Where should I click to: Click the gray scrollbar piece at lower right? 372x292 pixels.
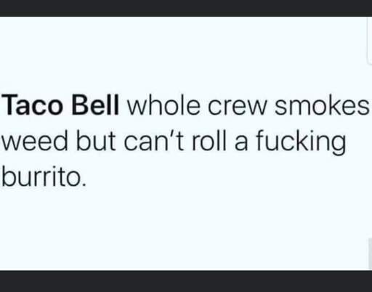pos(371,254)
